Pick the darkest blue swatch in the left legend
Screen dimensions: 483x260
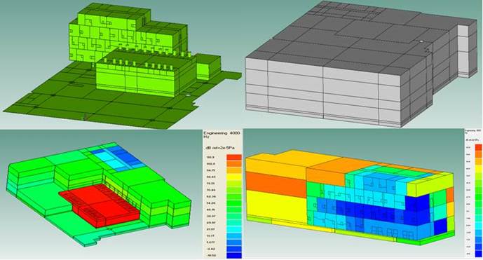[234, 255]
